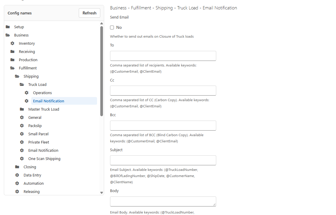Click the Subject text box
336x215 pixels.
[163, 160]
